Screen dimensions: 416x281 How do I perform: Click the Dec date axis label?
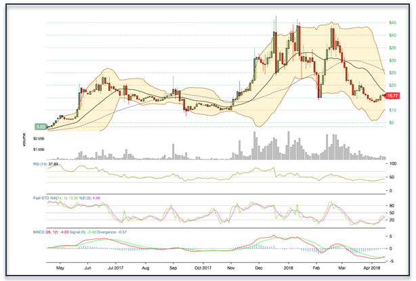pyautogui.click(x=259, y=268)
